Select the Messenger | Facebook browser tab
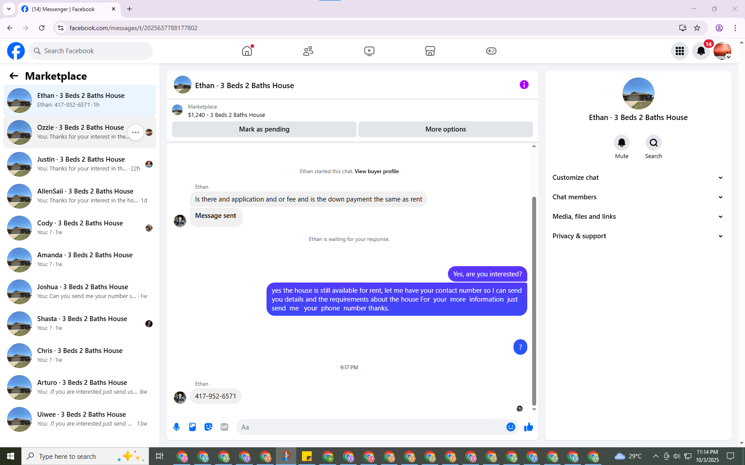The image size is (745, 465). pos(69,9)
